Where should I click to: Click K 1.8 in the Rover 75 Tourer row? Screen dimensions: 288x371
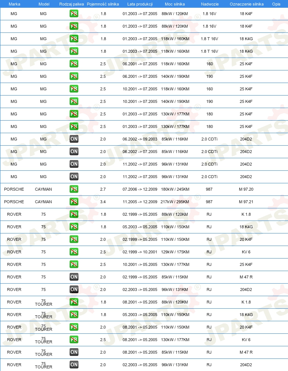point(246,302)
